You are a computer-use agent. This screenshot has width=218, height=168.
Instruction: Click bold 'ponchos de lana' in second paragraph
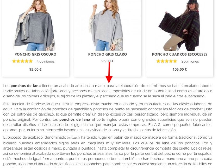click(75, 119)
